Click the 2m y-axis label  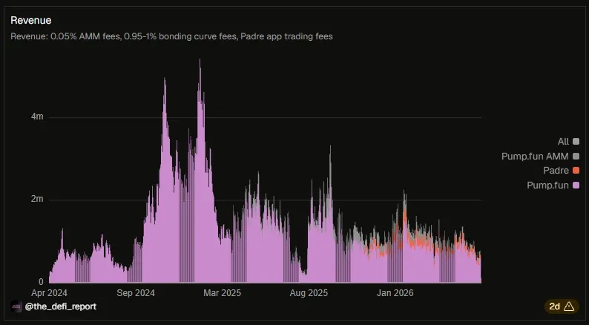(x=37, y=199)
